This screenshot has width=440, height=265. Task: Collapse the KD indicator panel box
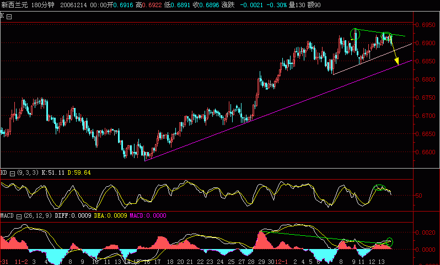12,174
